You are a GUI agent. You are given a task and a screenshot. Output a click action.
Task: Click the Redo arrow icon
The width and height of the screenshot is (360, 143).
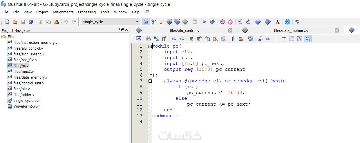pyautogui.click(x=74, y=22)
